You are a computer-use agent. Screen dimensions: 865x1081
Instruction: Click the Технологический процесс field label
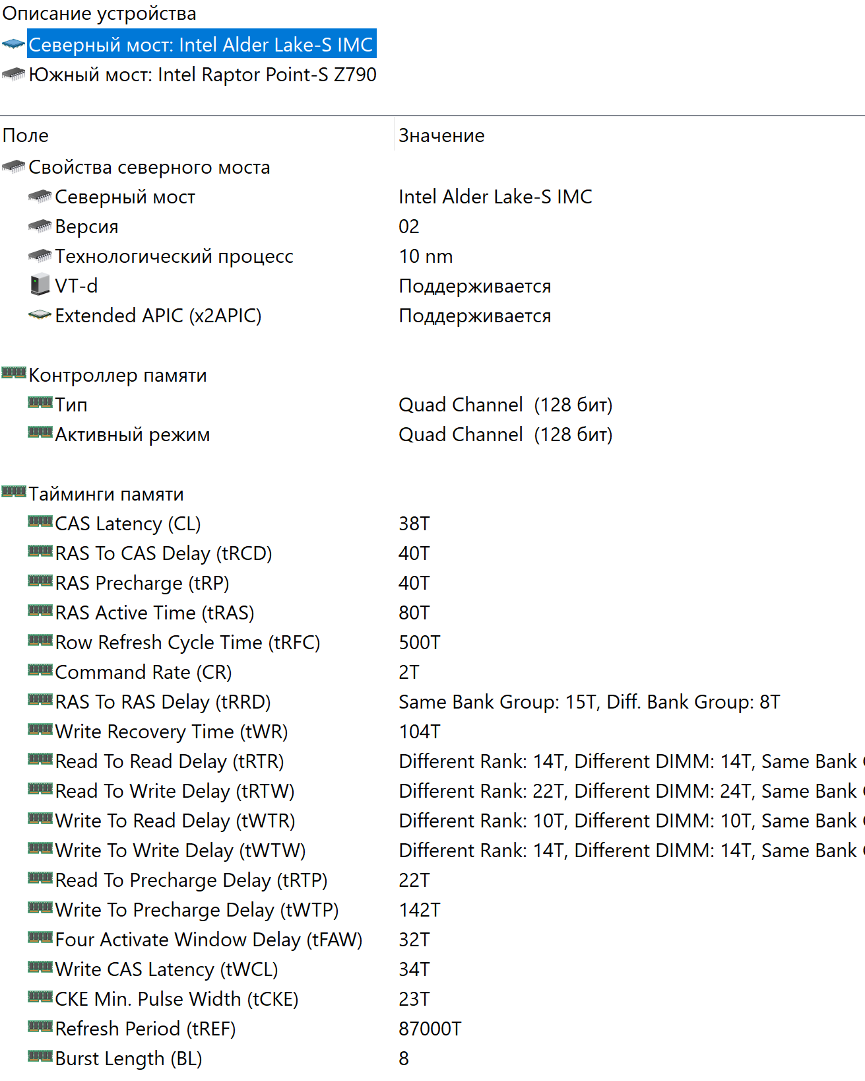[174, 256]
